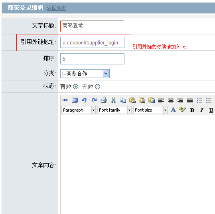Click the 文章标题 input field

tap(92, 26)
